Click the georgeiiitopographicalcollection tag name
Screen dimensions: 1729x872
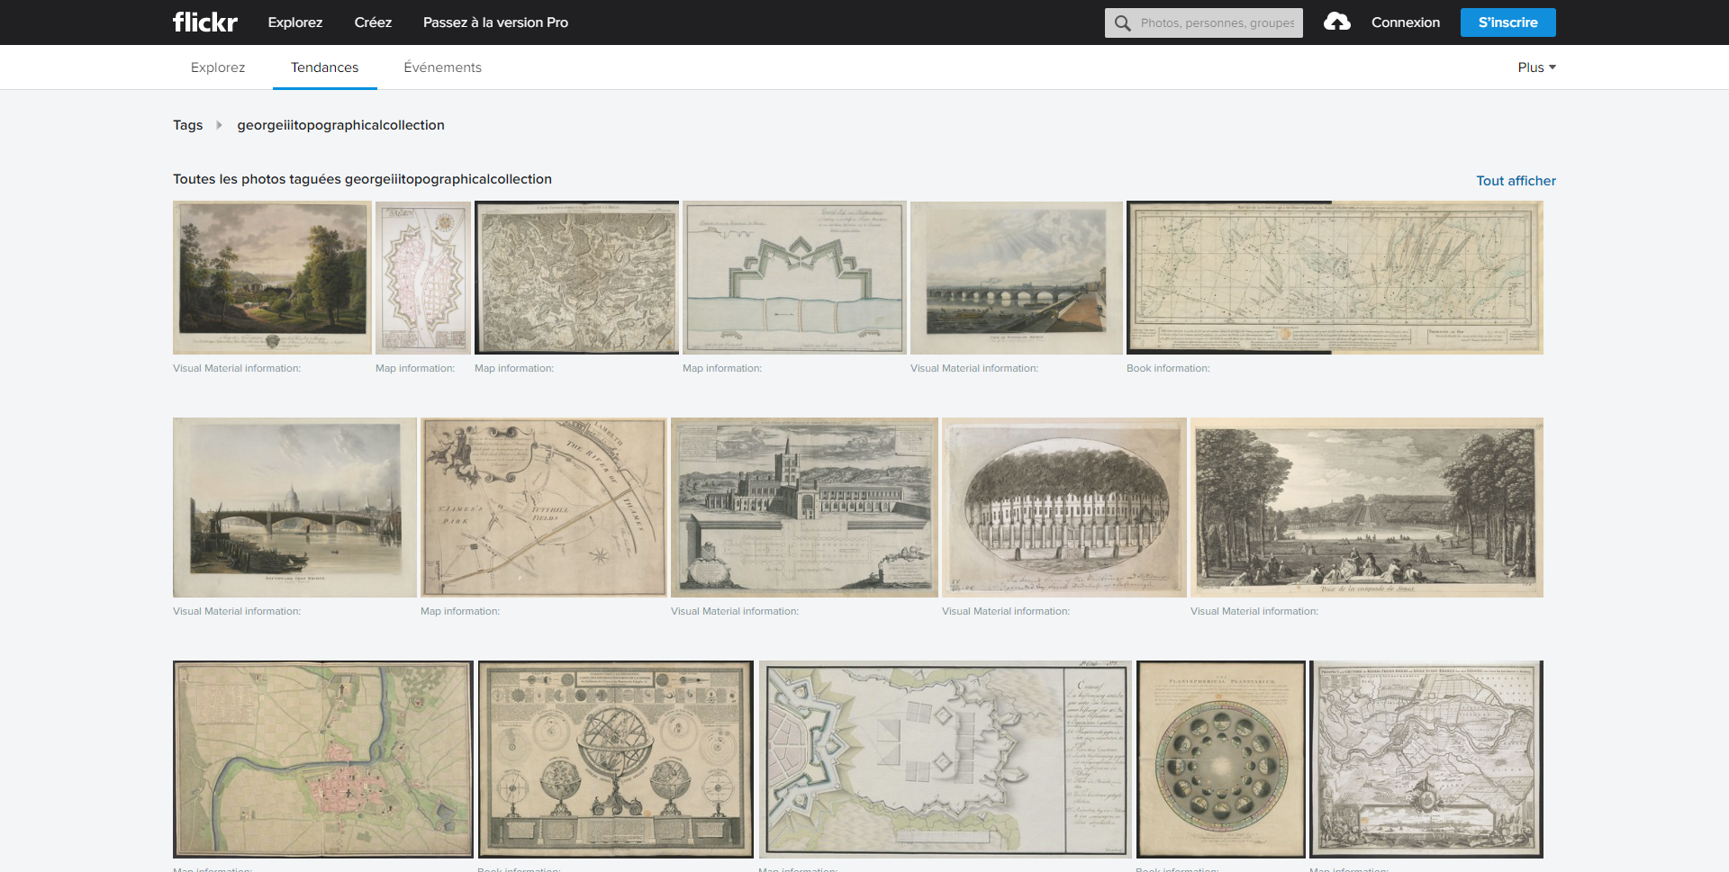click(x=340, y=125)
